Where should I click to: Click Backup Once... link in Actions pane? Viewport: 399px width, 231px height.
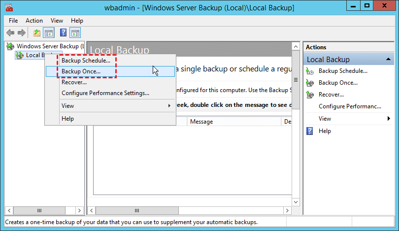click(338, 83)
